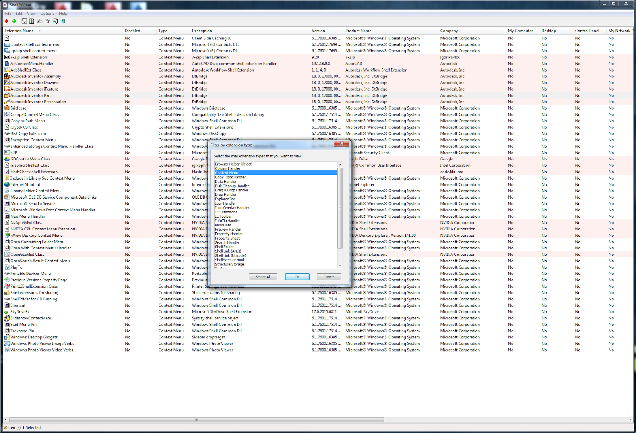
Task: Click the Save report icon
Action: 25,21
